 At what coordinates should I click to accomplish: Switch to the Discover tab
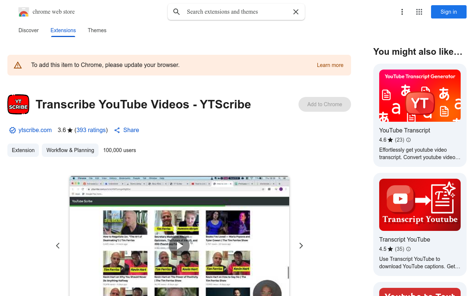tap(29, 30)
